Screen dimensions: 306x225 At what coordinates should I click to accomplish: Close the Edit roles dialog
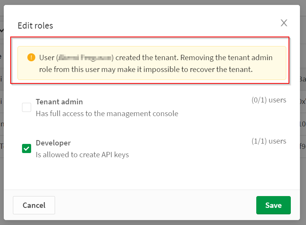coord(284,23)
